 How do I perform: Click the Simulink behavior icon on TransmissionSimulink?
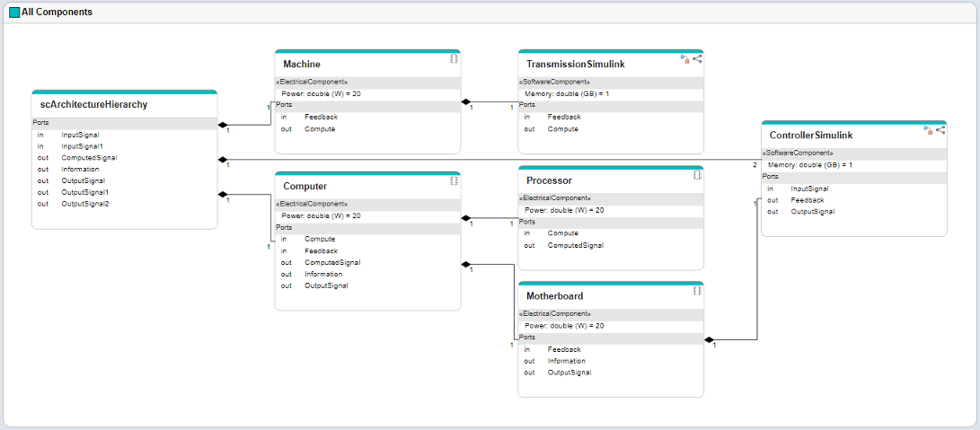pos(685,58)
